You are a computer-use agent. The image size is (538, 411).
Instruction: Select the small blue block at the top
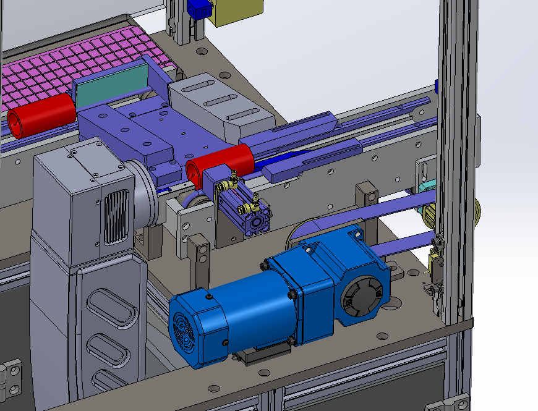tap(199, 10)
